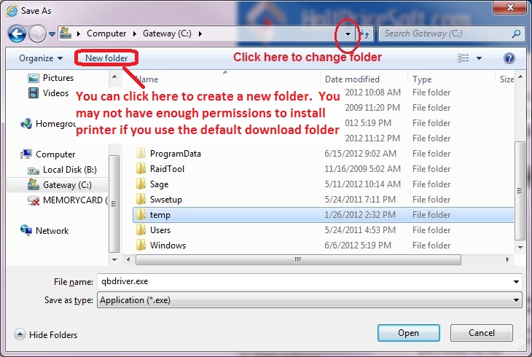Viewport: 532px width, 357px height.
Task: Click navigation pane scroll up arrow
Action: click(114, 76)
